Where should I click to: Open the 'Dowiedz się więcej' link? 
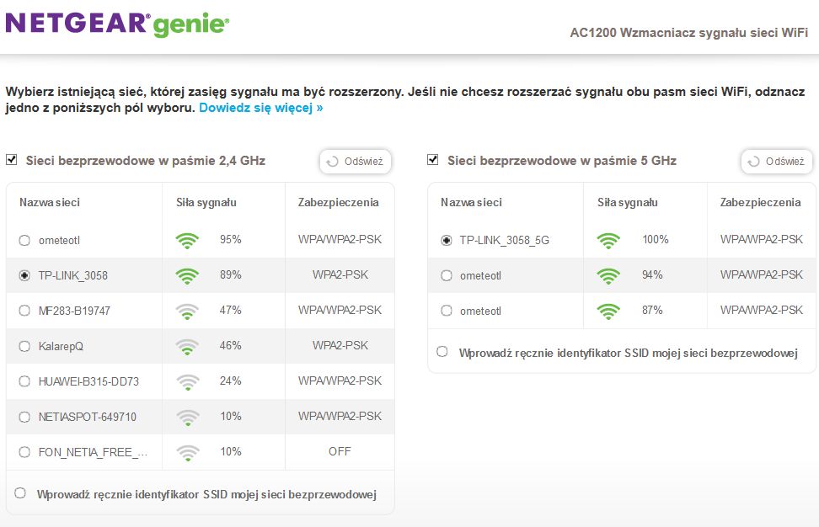coord(261,108)
